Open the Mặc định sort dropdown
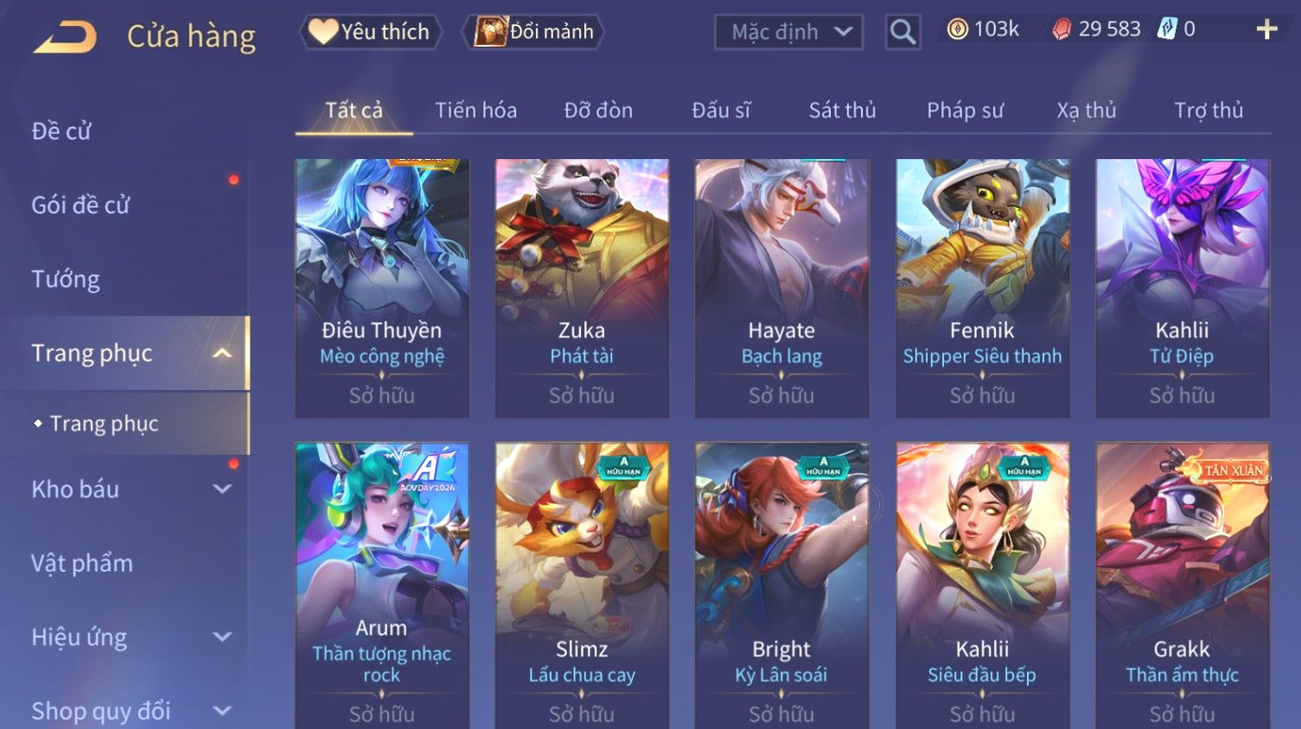Viewport: 1301px width, 729px height. (789, 32)
